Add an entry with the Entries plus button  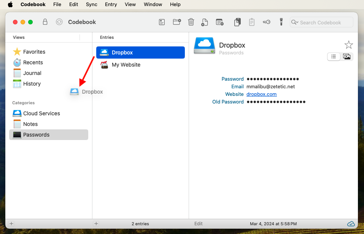point(96,224)
